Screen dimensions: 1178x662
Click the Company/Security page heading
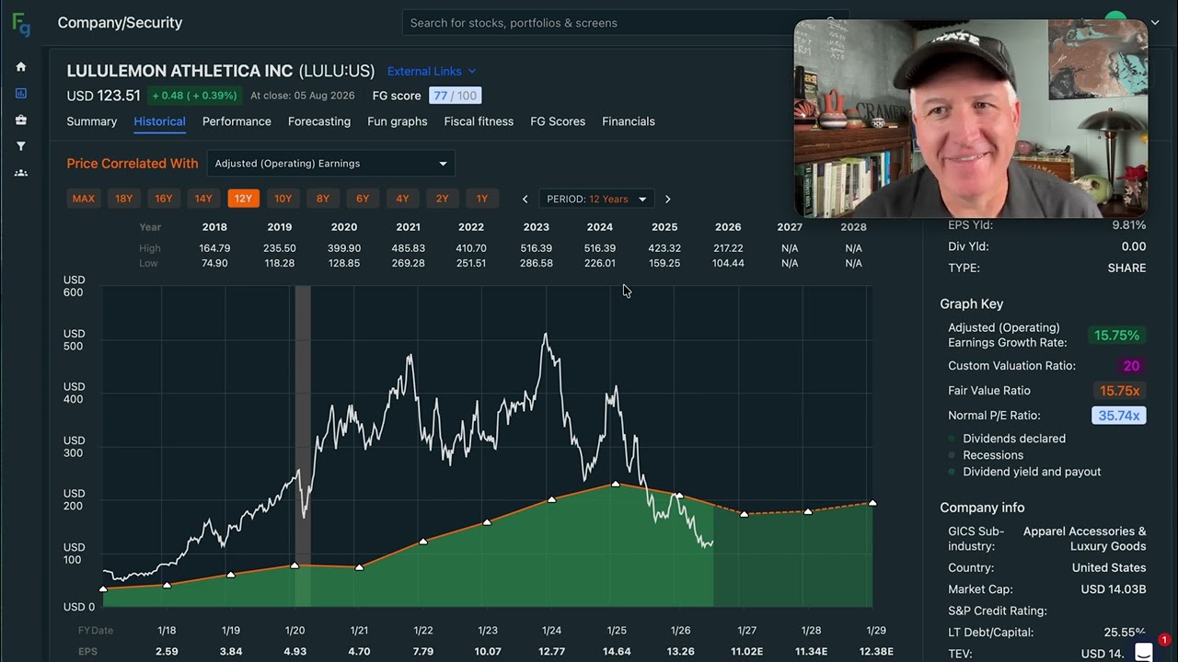click(x=120, y=23)
